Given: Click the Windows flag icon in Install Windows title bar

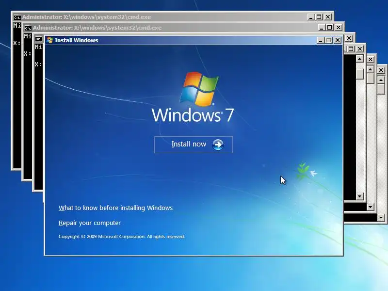Looking at the screenshot, I should (x=50, y=40).
